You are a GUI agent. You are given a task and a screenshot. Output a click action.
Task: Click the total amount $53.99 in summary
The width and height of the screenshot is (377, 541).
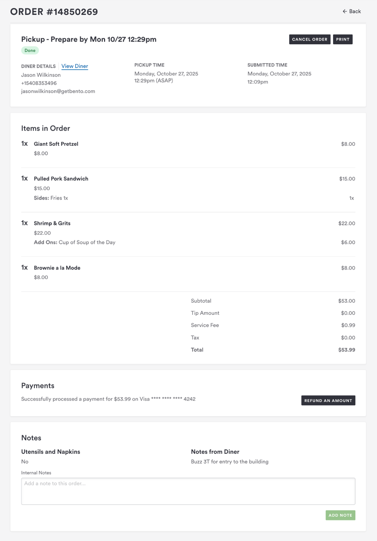tap(347, 350)
